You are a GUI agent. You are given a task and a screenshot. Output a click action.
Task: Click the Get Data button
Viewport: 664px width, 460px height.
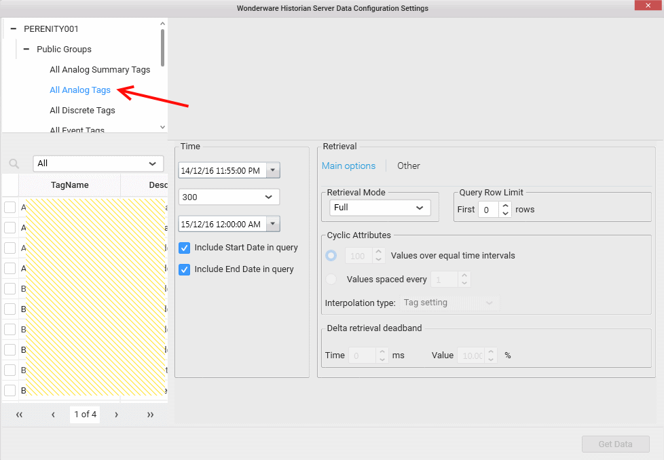[615, 444]
